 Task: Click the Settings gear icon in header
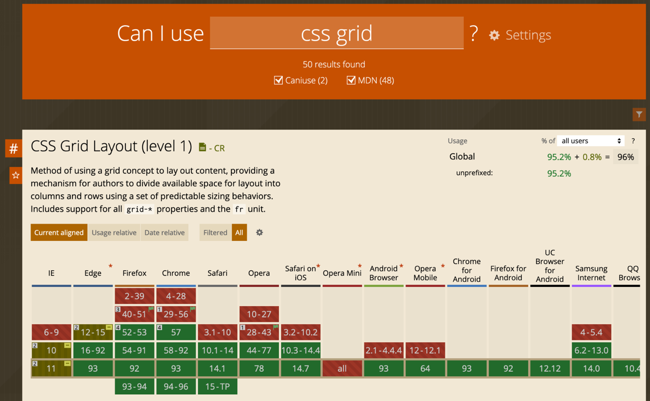494,35
